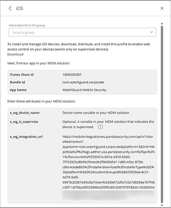The width and height of the screenshot is (171, 208).
Task: Click the iOS panel title
Action: tap(20, 9)
